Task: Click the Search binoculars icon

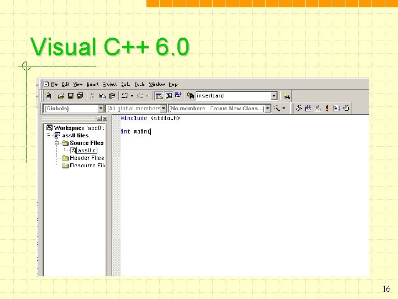Action: 286,96
